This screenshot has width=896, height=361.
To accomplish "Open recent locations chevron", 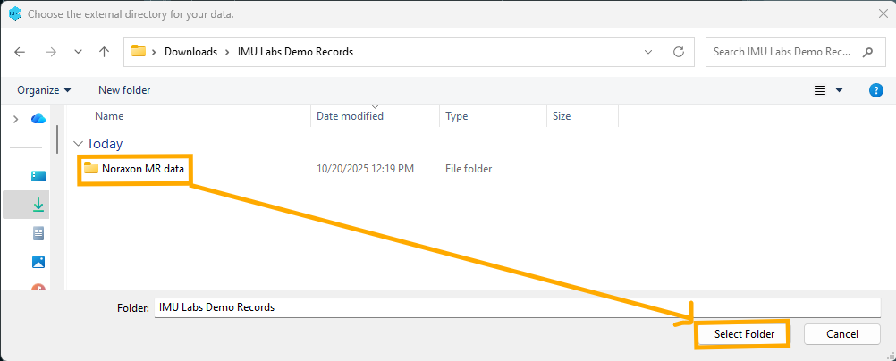I will [79, 52].
